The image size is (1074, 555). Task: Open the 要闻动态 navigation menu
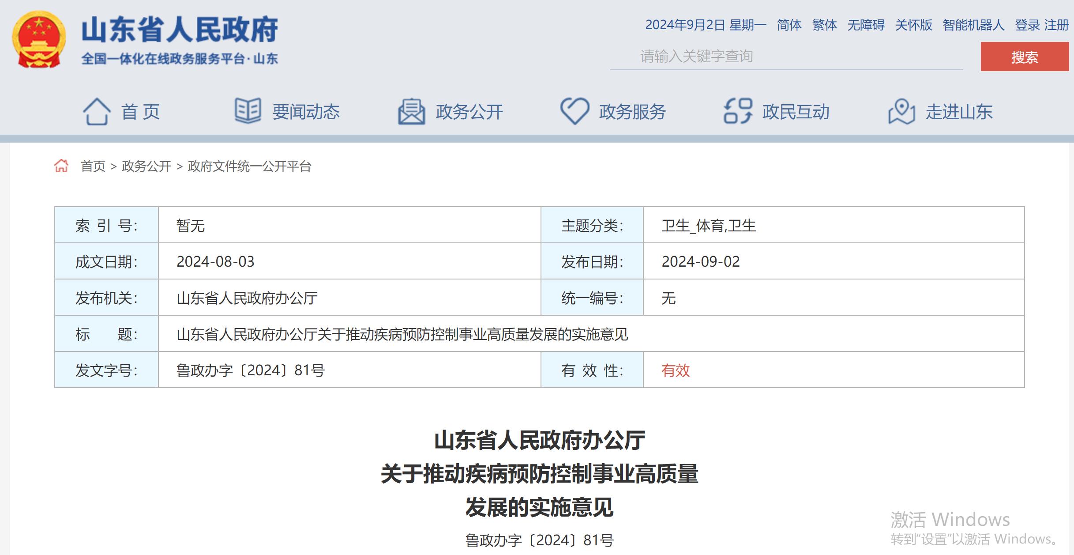[306, 112]
